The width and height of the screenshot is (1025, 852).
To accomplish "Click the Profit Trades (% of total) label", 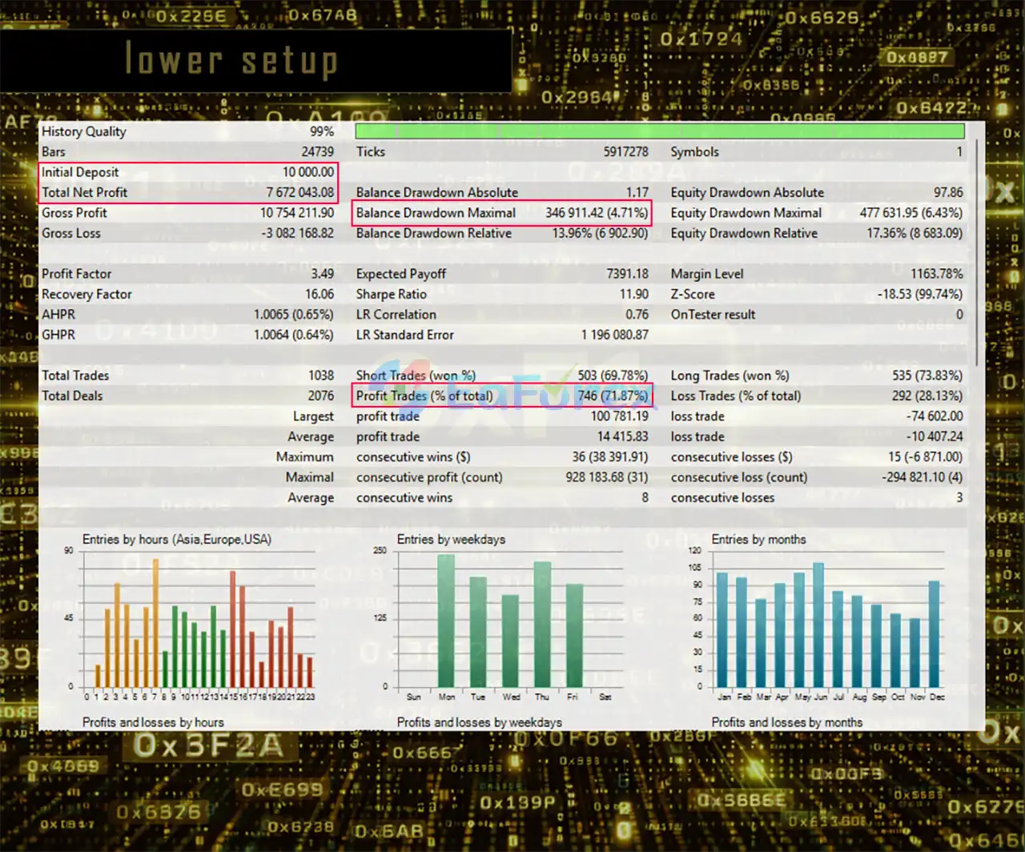I will point(424,396).
